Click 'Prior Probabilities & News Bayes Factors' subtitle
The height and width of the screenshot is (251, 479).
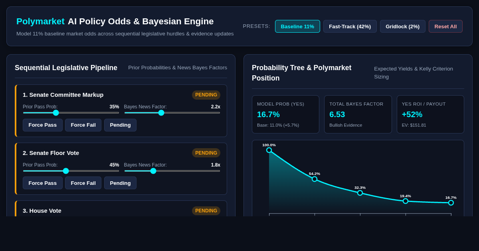click(x=178, y=68)
